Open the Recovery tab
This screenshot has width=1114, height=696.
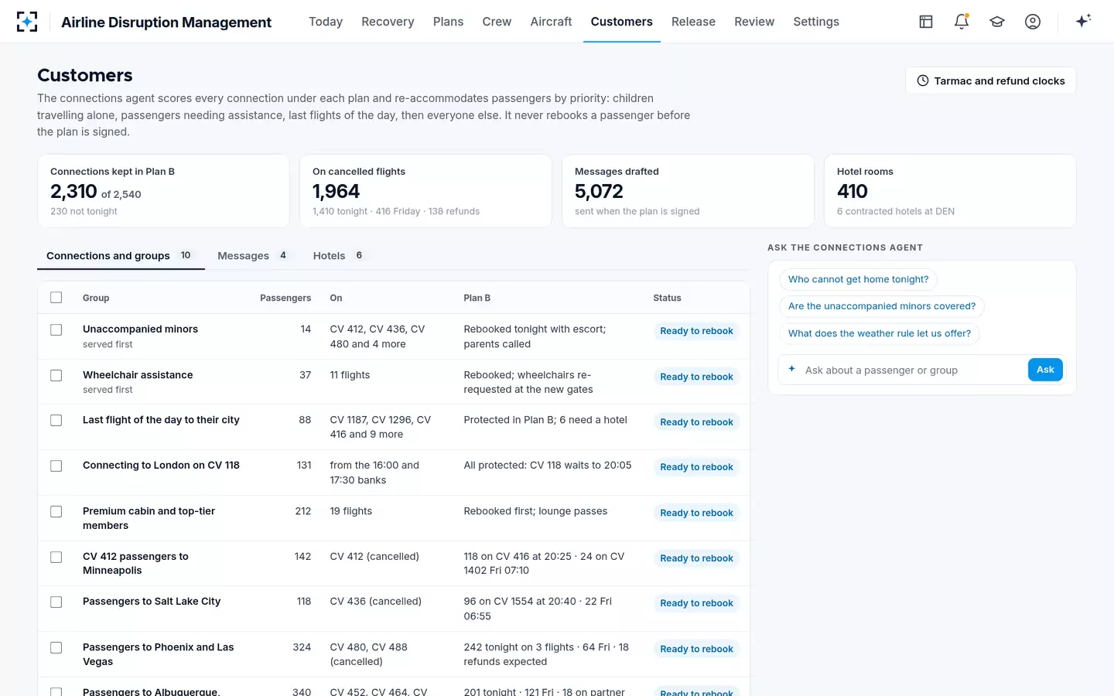[388, 22]
